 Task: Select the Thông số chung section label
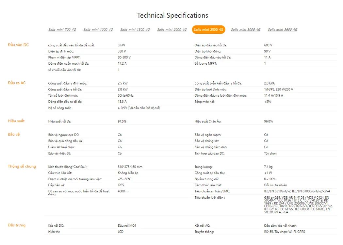[x=22, y=166]
